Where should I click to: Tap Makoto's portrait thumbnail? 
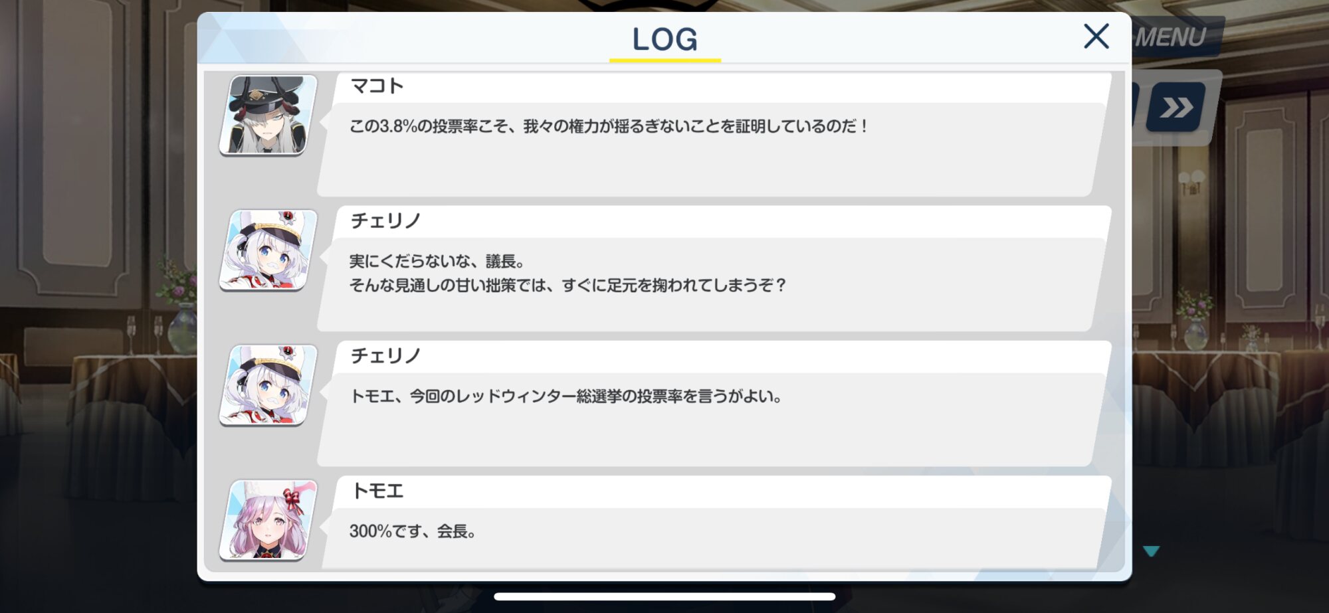(x=268, y=115)
